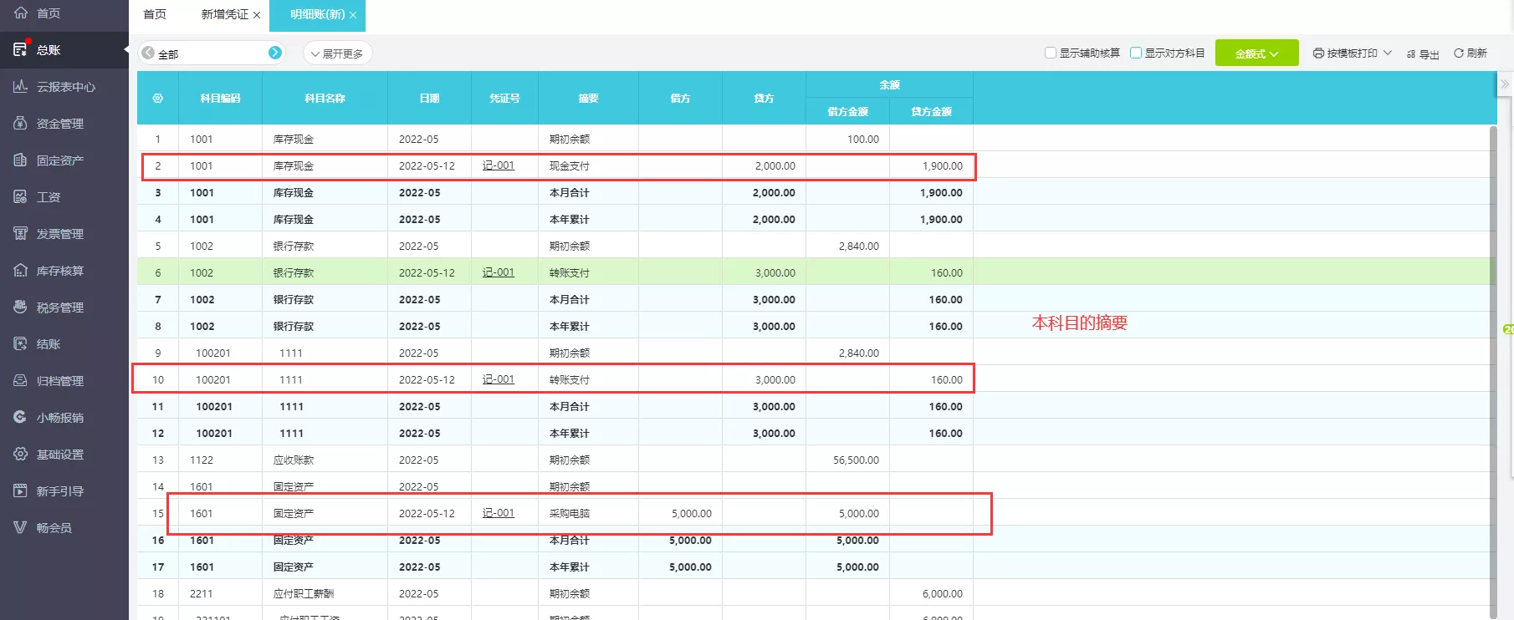Collapse the right side panel arrow
This screenshot has width=1514, height=620.
(x=1505, y=84)
